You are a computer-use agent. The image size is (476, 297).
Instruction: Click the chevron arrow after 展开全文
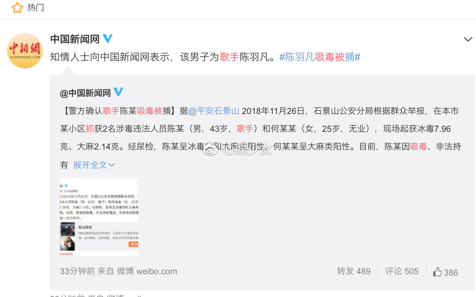112,165
